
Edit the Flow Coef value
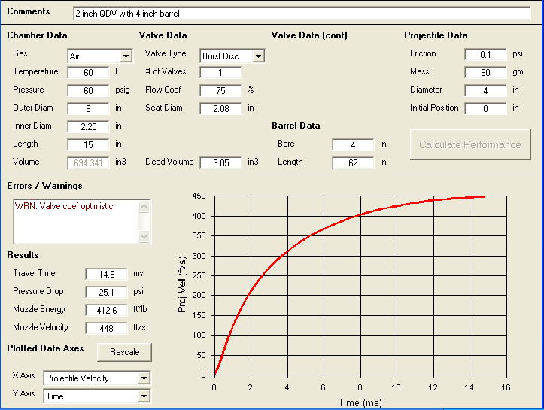(x=220, y=90)
